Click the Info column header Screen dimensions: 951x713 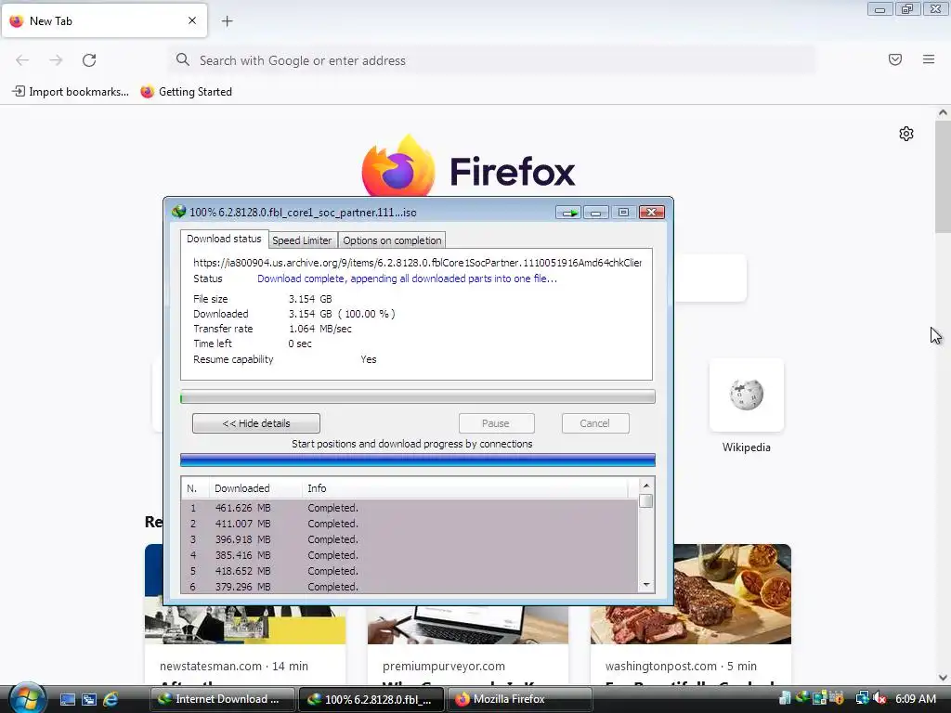coord(464,488)
